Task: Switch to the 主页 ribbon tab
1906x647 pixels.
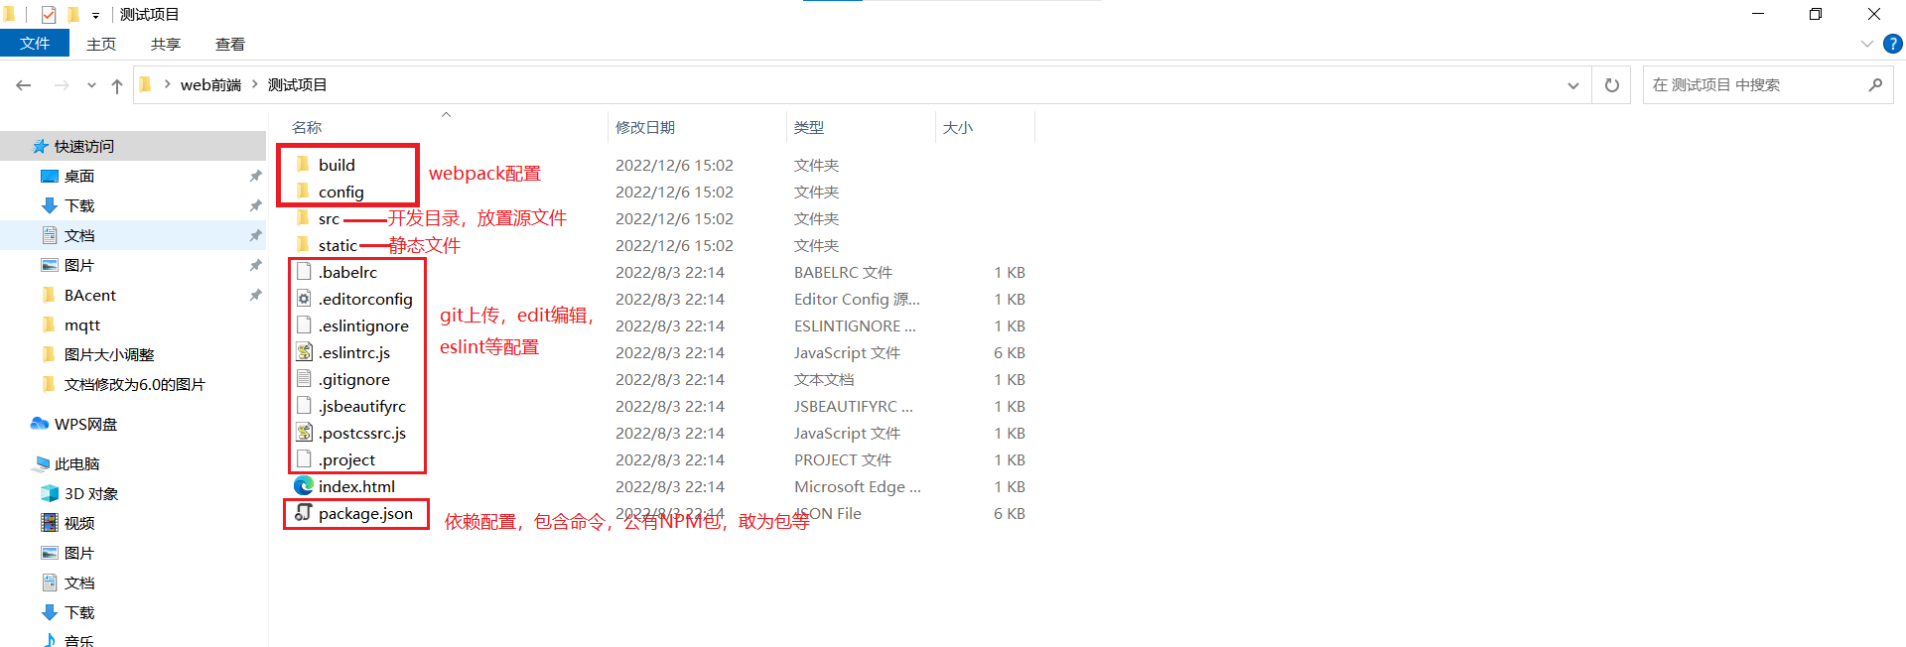Action: coord(101,44)
